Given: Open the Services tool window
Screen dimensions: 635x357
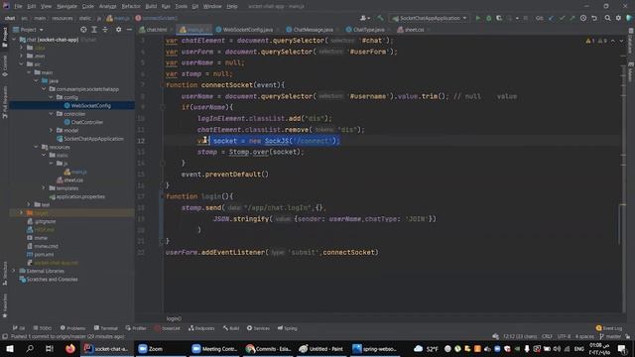Looking at the screenshot, I should [258, 328].
